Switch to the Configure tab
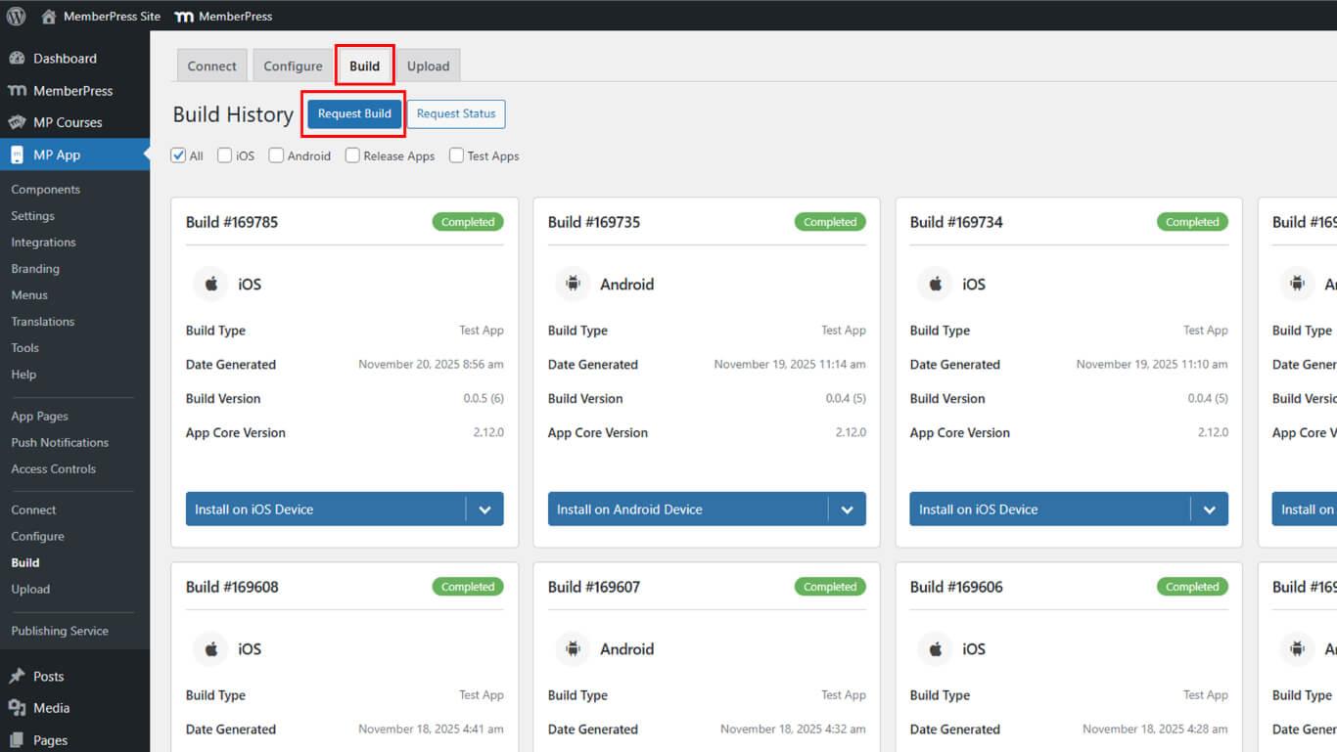 [293, 66]
